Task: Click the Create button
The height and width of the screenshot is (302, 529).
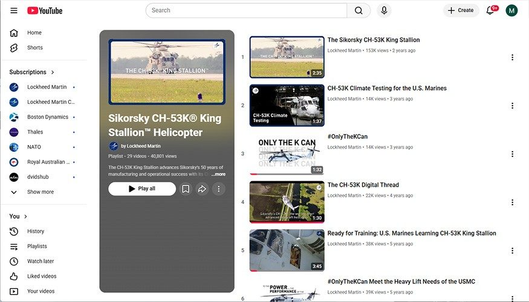Action: click(461, 10)
